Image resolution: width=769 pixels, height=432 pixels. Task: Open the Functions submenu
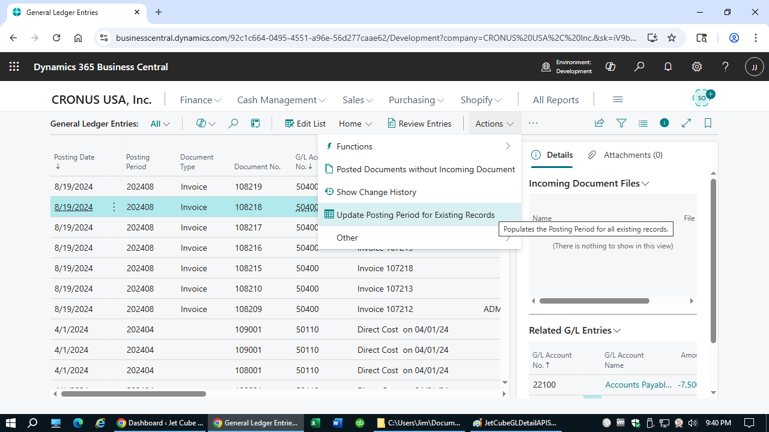[419, 146]
